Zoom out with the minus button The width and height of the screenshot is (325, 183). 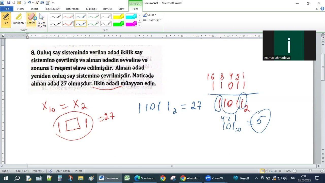pyautogui.click(x=295, y=171)
